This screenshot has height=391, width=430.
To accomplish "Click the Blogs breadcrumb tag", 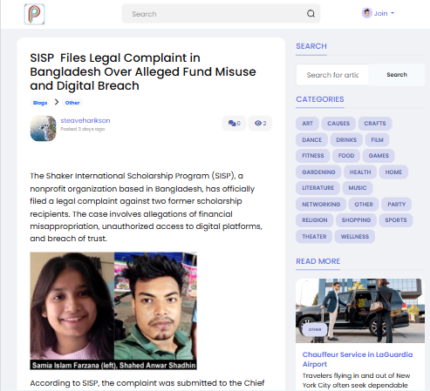I will pyautogui.click(x=40, y=103).
